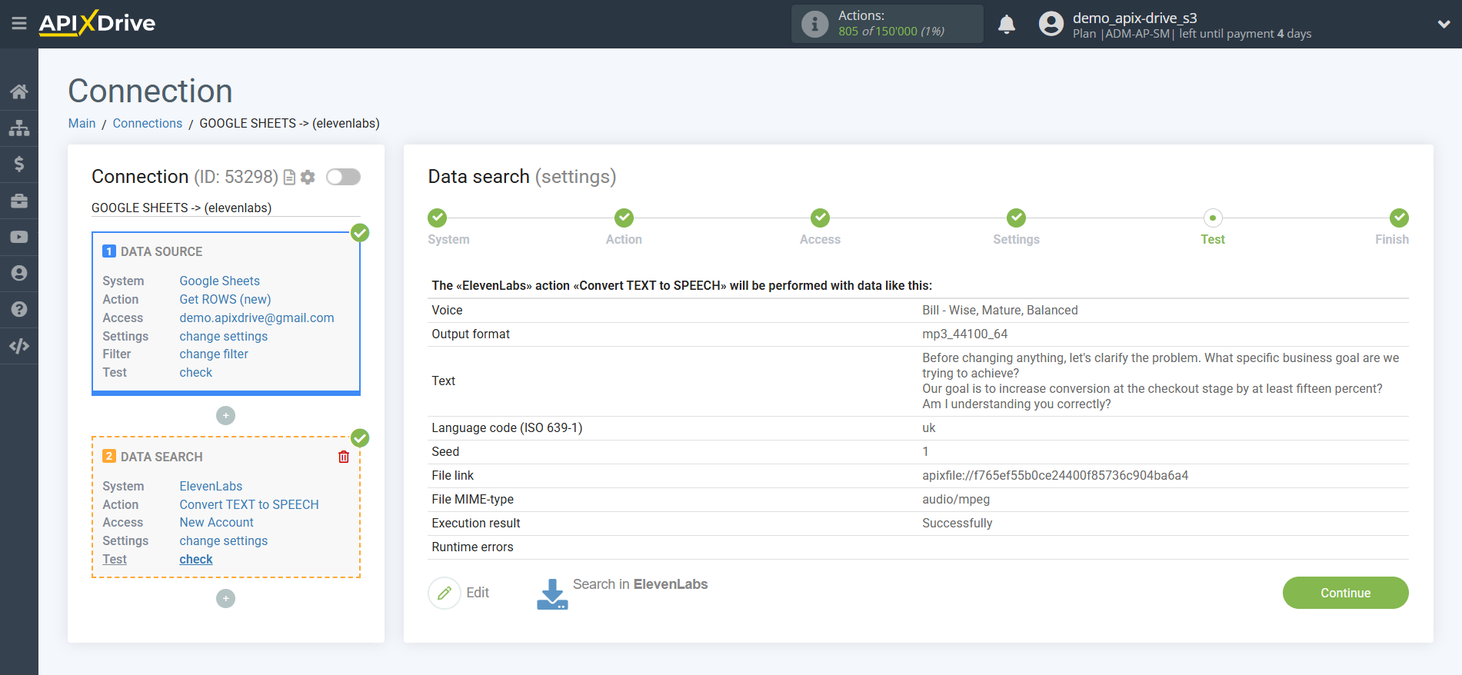Open the demo.apixdrive@gmail.com access link
The height and width of the screenshot is (675, 1462).
[x=257, y=318]
